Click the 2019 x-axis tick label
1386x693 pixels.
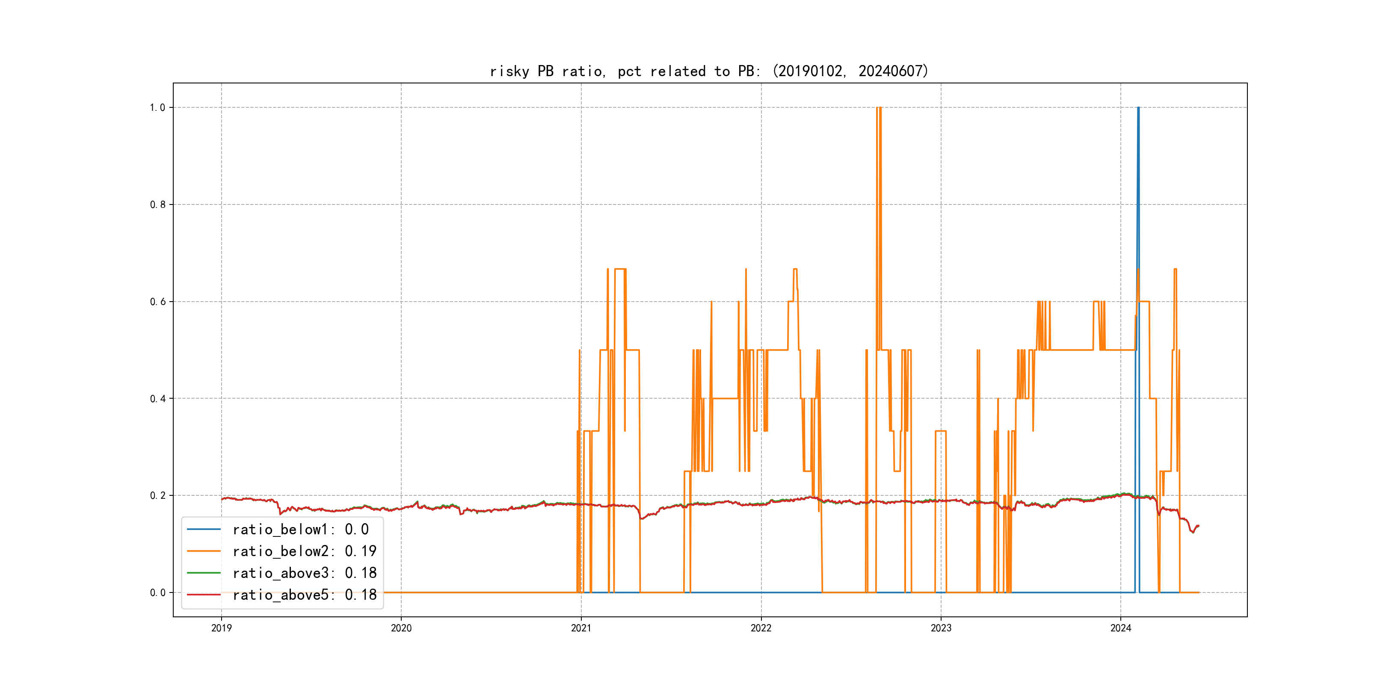[x=221, y=628]
